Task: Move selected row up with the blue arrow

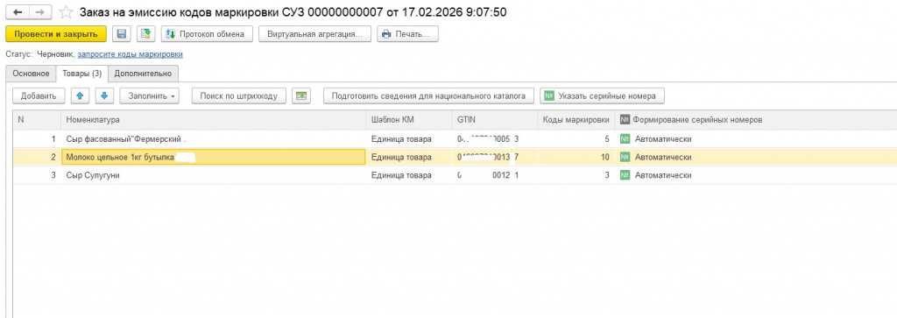Action: click(x=80, y=96)
